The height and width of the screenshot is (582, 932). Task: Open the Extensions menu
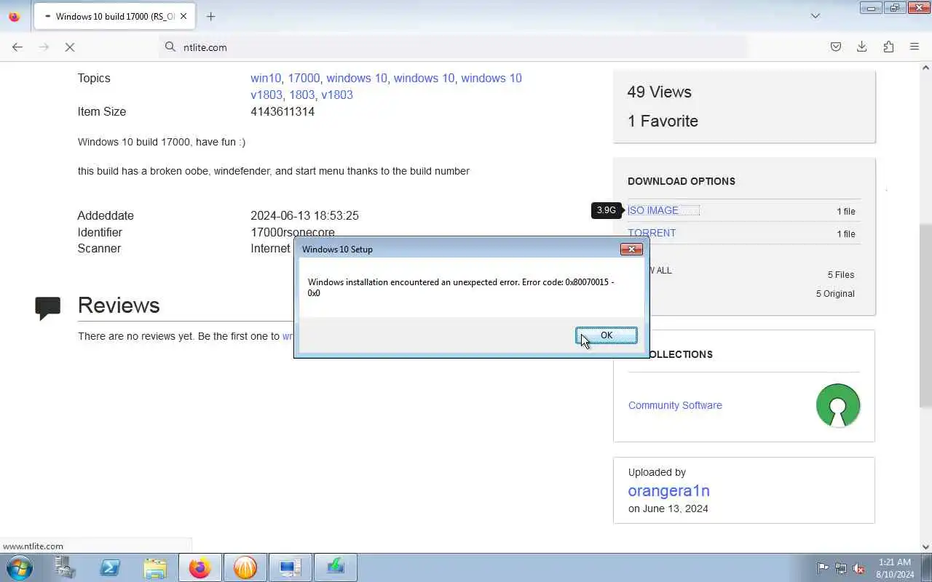tap(888, 47)
